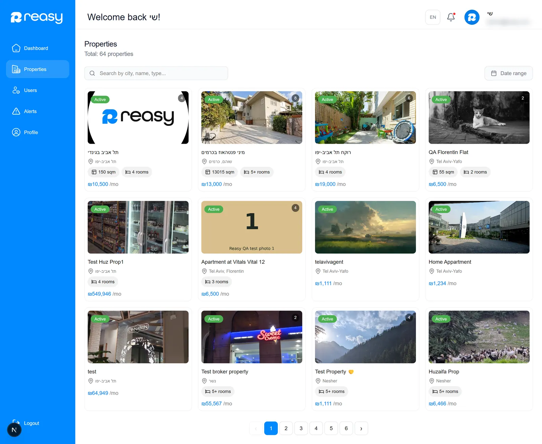Go to page 5

click(x=331, y=428)
